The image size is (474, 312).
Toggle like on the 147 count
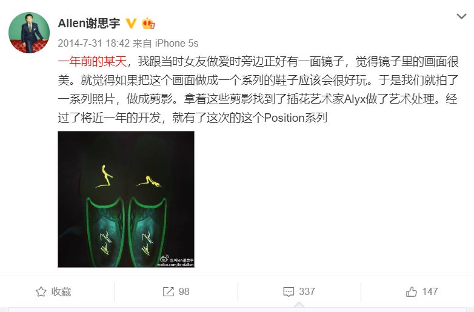click(x=422, y=292)
